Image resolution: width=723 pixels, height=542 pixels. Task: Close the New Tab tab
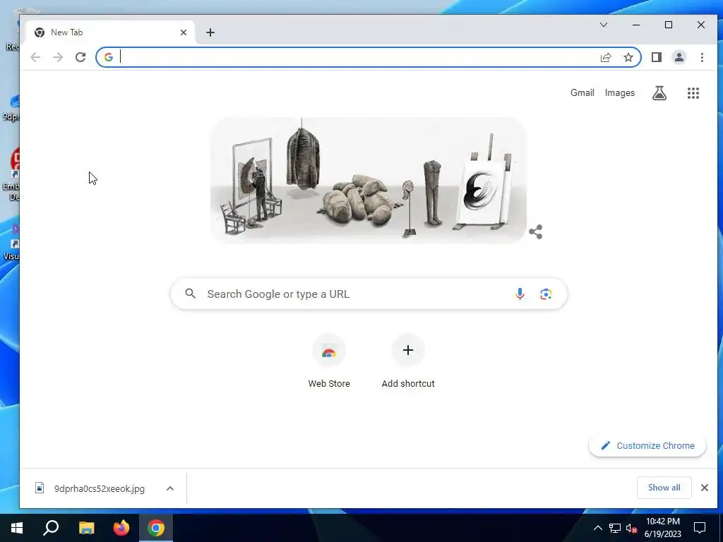pos(184,32)
